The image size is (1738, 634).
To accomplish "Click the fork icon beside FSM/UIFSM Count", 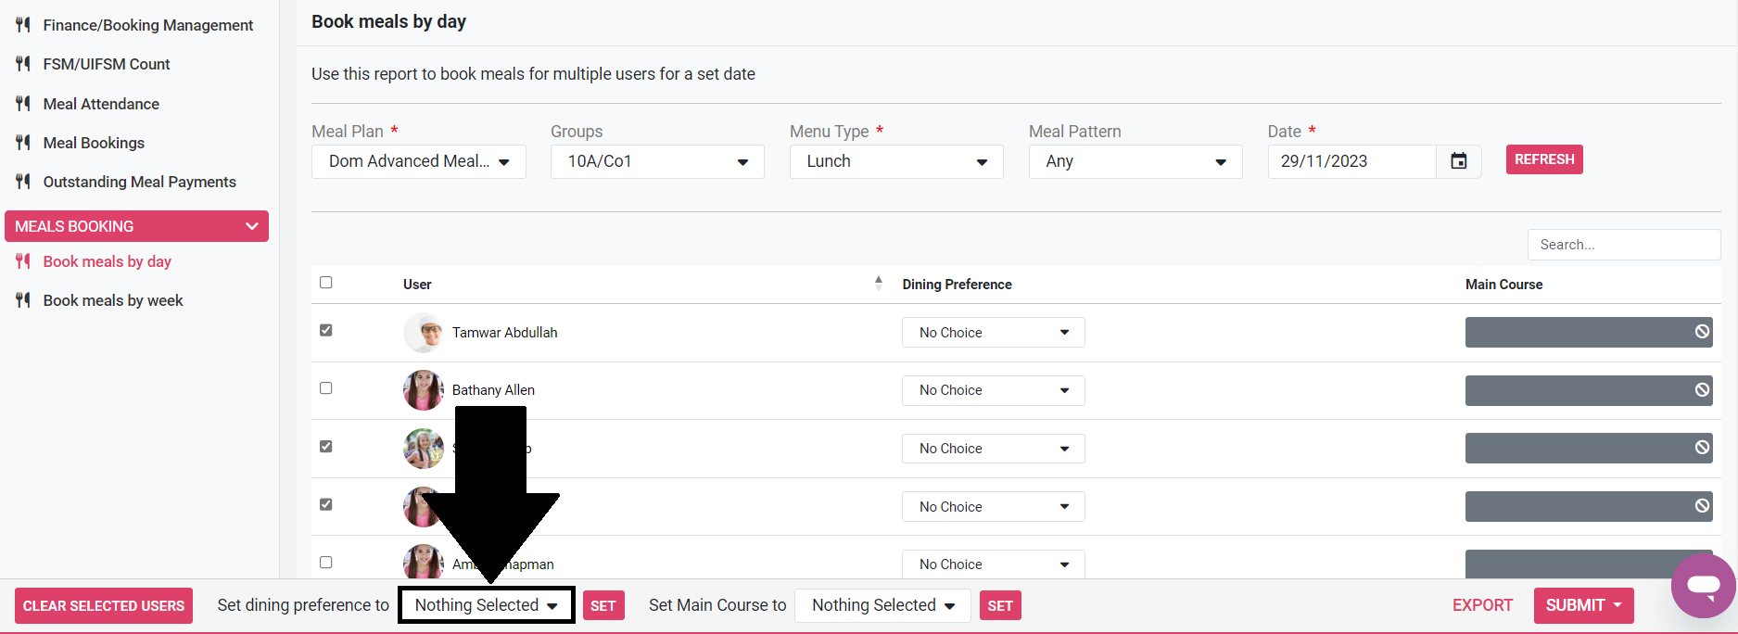I will click(x=23, y=64).
